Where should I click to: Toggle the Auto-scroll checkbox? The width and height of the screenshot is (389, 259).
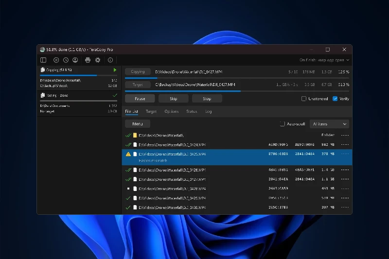(x=283, y=124)
